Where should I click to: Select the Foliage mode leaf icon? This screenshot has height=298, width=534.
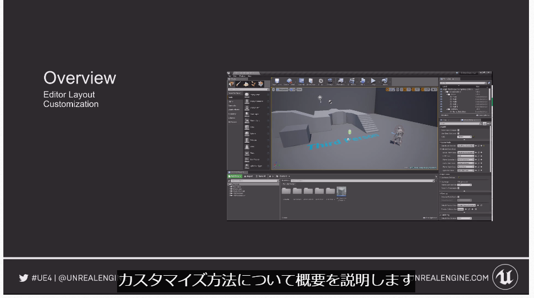click(x=254, y=84)
